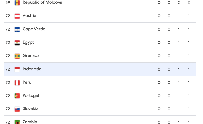Viewport: 203px width, 124px height.
Task: Select the highlighted Indonesia country name
Action: click(x=32, y=69)
